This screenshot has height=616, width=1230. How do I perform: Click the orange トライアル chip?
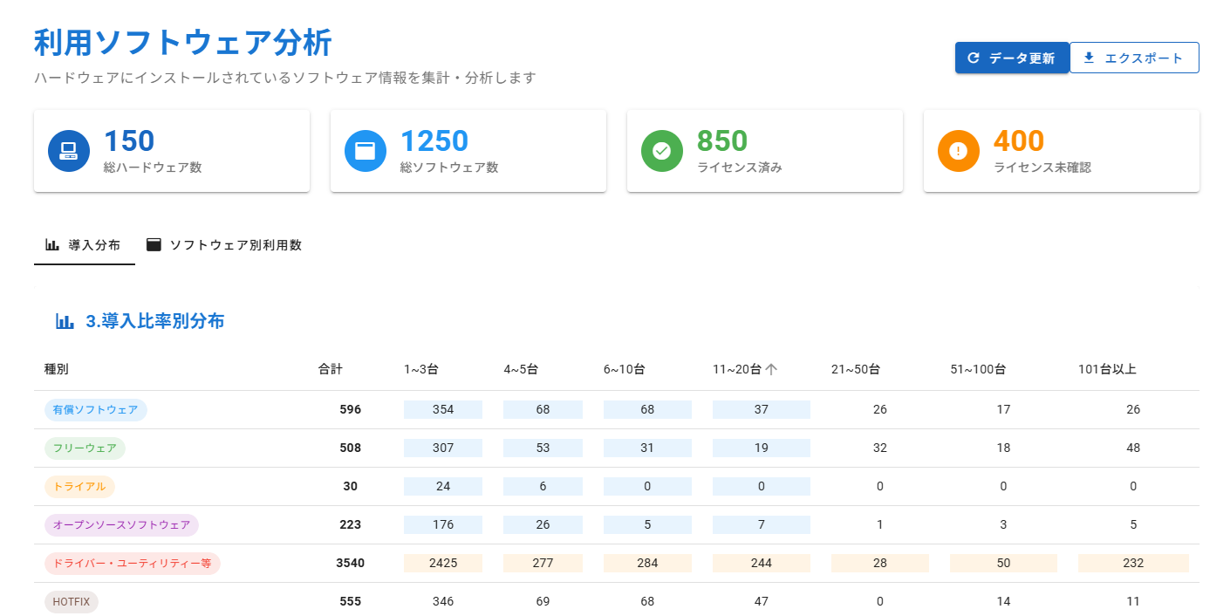tap(79, 487)
